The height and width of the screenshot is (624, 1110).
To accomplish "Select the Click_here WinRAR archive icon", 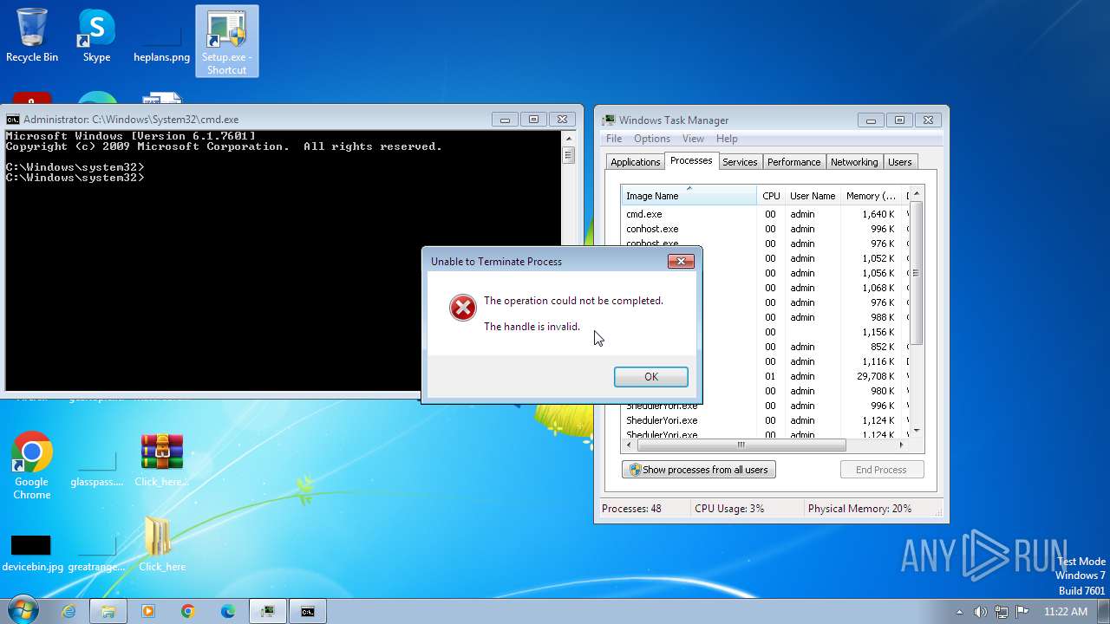I will coord(161,460).
